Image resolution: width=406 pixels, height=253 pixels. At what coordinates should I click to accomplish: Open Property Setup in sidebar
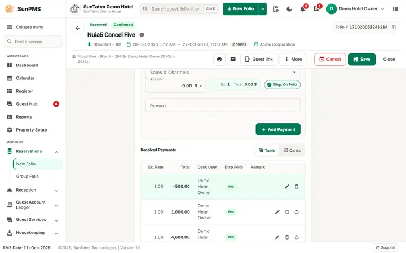pos(33,130)
